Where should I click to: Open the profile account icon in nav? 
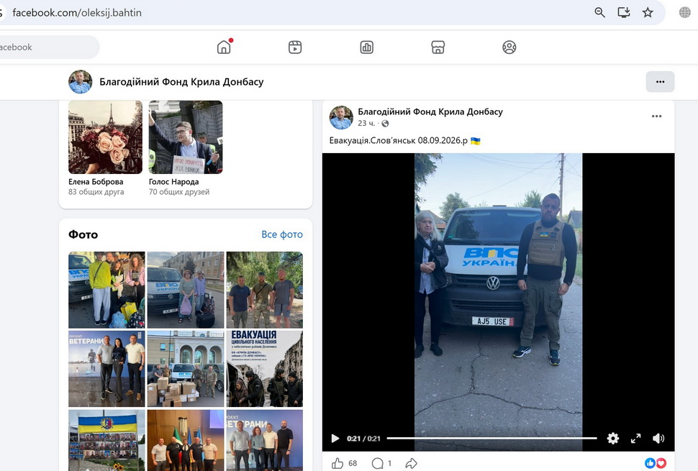tap(509, 47)
